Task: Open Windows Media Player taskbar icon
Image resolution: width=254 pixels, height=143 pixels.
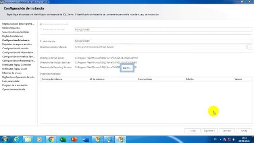Action: pos(39,139)
